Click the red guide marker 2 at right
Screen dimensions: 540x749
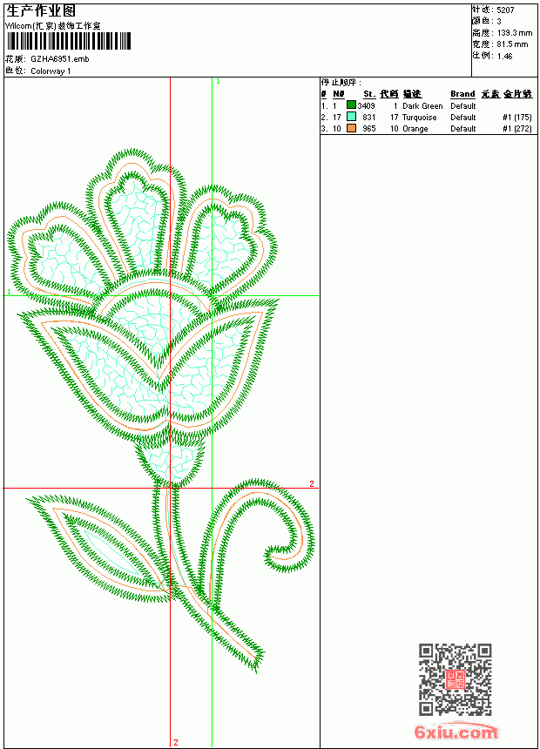(312, 483)
